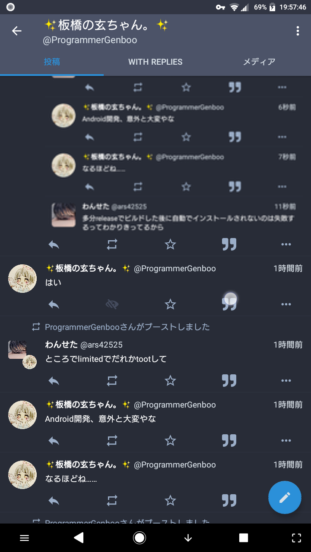Image resolution: width=311 pixels, height=552 pixels.
Task: Tap the Android home navigation button
Action: (140, 538)
